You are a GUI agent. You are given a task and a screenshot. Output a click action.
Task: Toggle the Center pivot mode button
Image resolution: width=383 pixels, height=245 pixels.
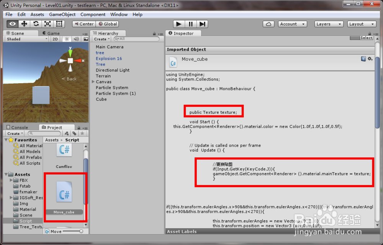point(84,24)
